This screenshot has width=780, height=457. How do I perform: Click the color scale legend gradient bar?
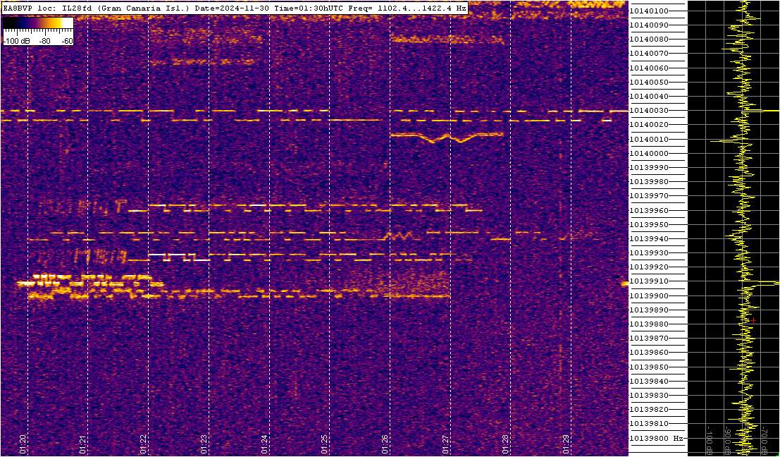pos(38,23)
